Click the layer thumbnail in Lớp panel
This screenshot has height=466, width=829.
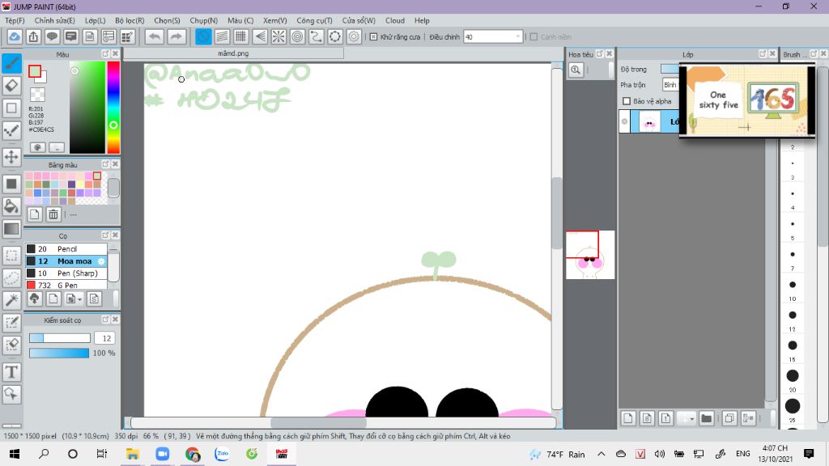click(x=649, y=122)
